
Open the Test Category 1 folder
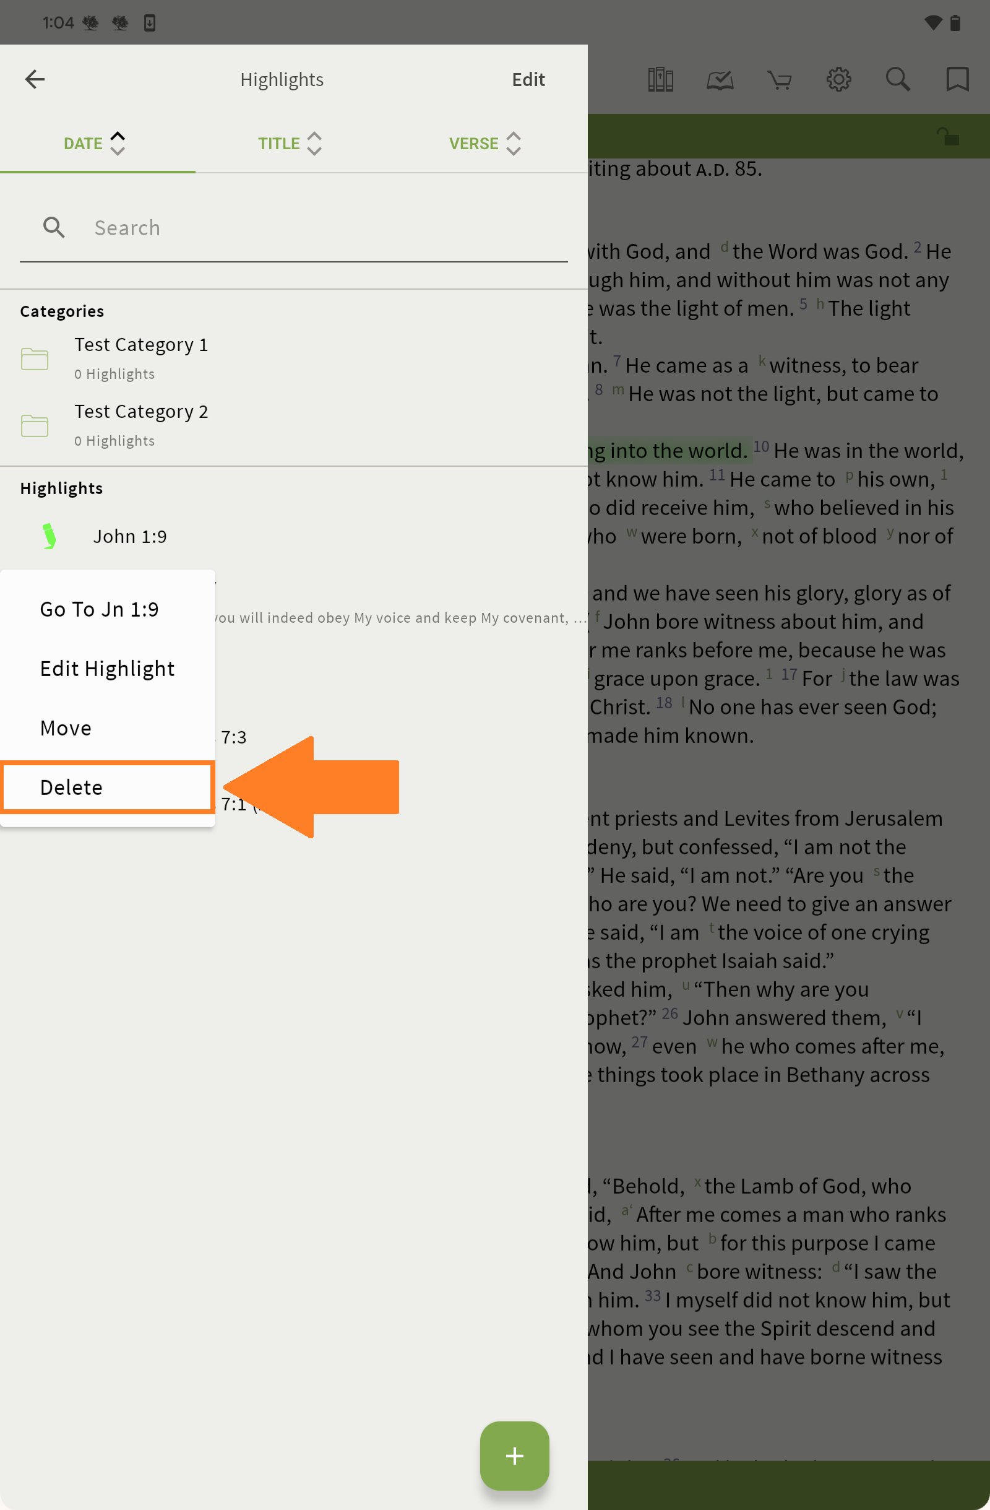141,358
